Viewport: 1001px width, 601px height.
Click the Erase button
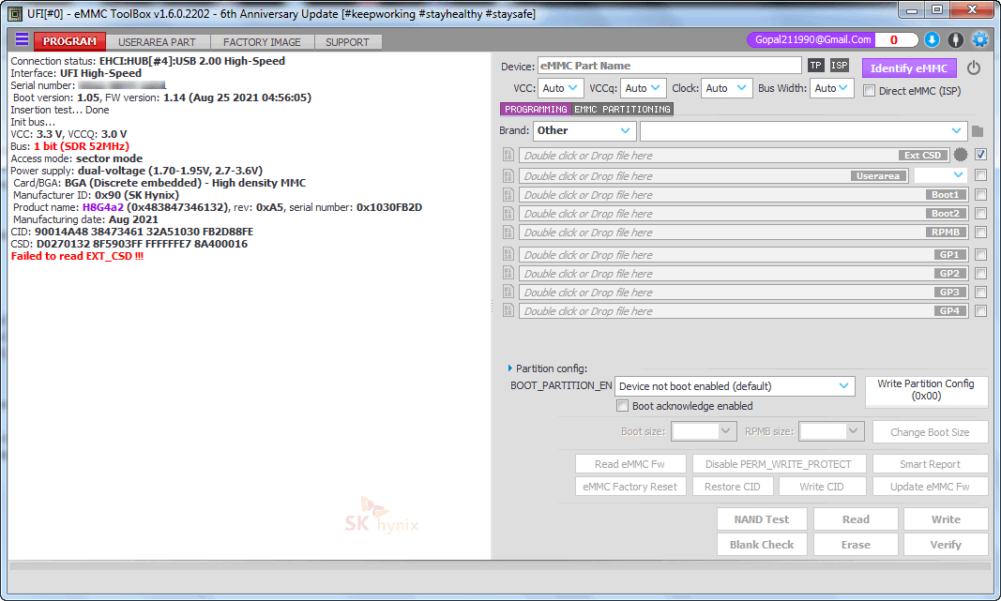(856, 545)
